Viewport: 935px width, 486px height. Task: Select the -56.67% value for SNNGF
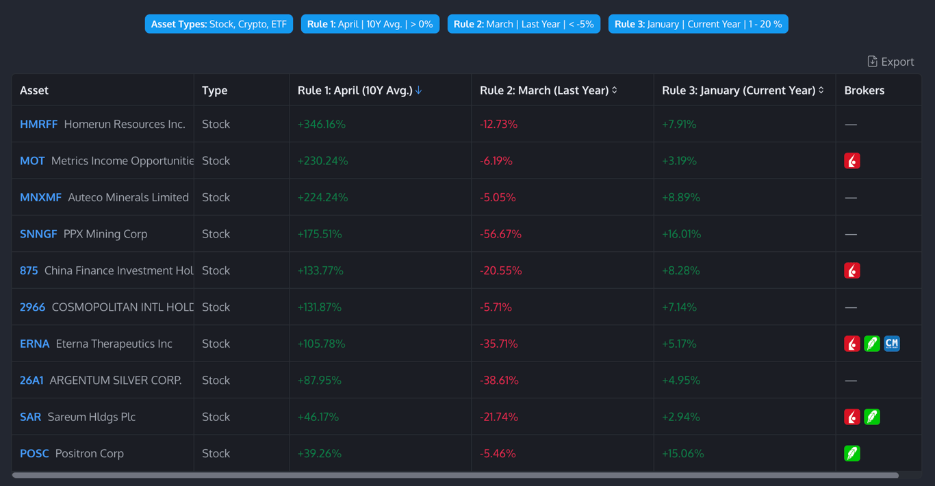[500, 234]
